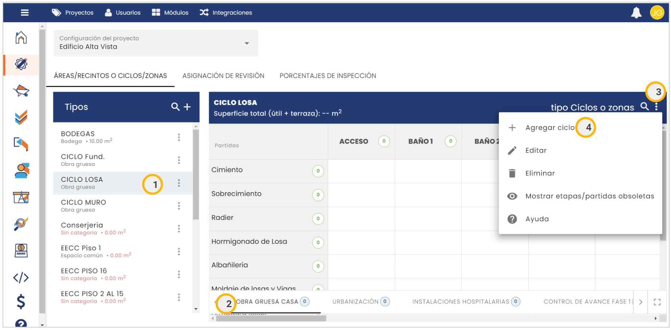Click the JG user avatar

[x=657, y=13]
